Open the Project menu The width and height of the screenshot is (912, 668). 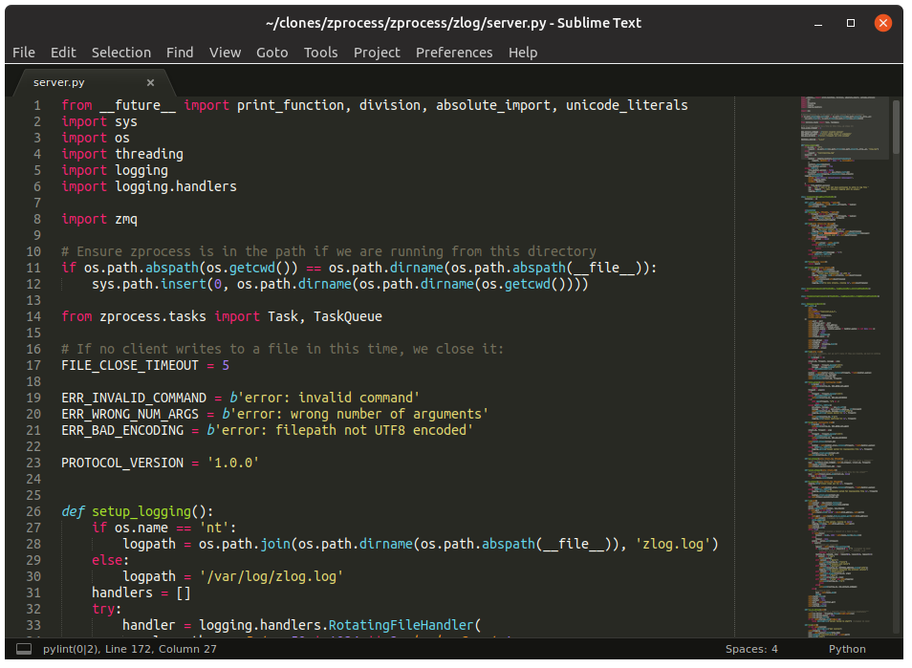[x=377, y=53]
